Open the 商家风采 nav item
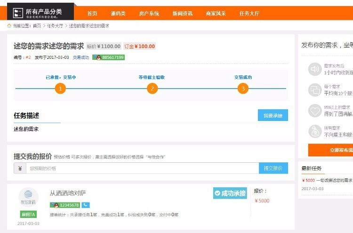This screenshot has height=233, width=353. 216,14
